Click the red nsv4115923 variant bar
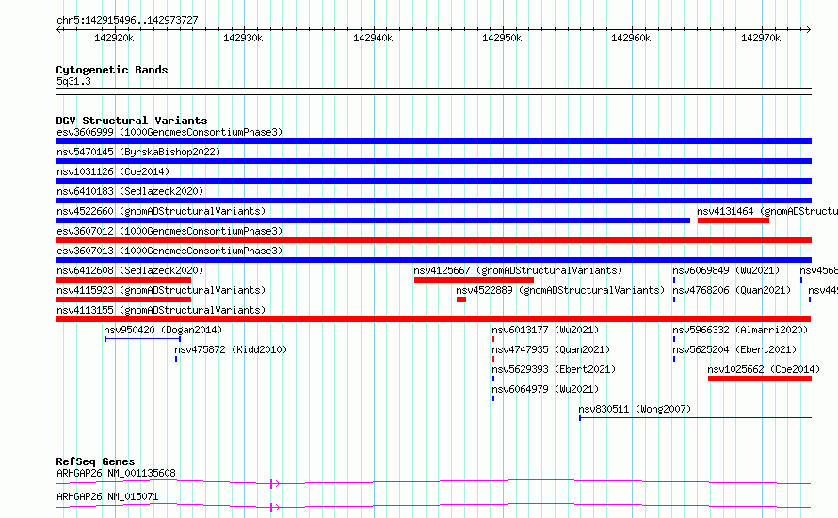 click(123, 299)
